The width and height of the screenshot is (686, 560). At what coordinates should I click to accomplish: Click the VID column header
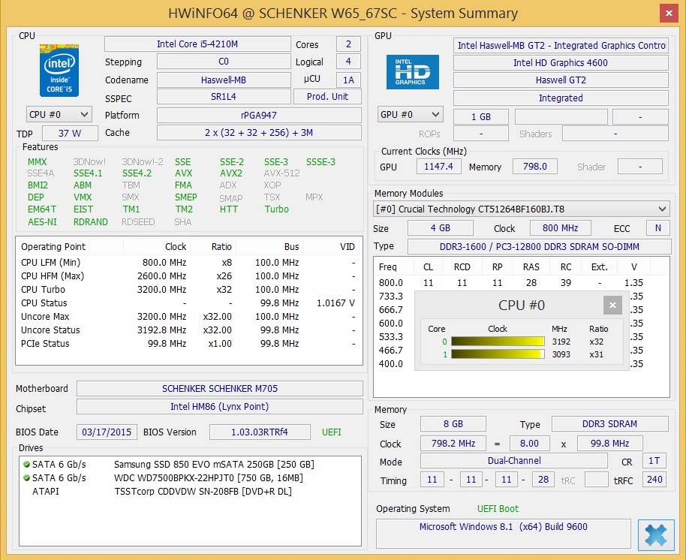(x=332, y=247)
